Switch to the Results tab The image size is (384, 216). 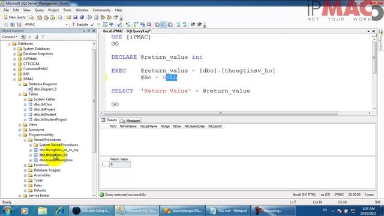(109, 120)
